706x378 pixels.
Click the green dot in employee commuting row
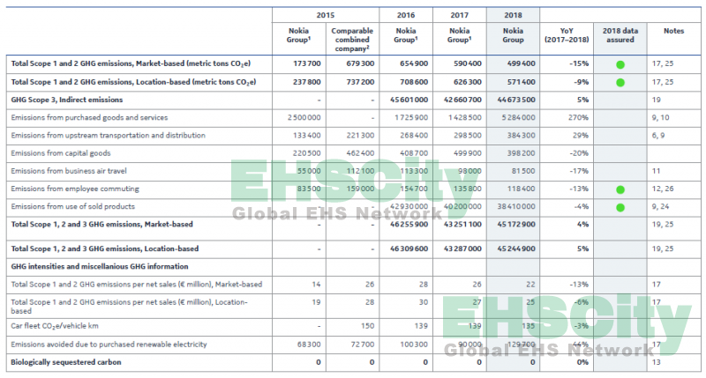tap(620, 189)
